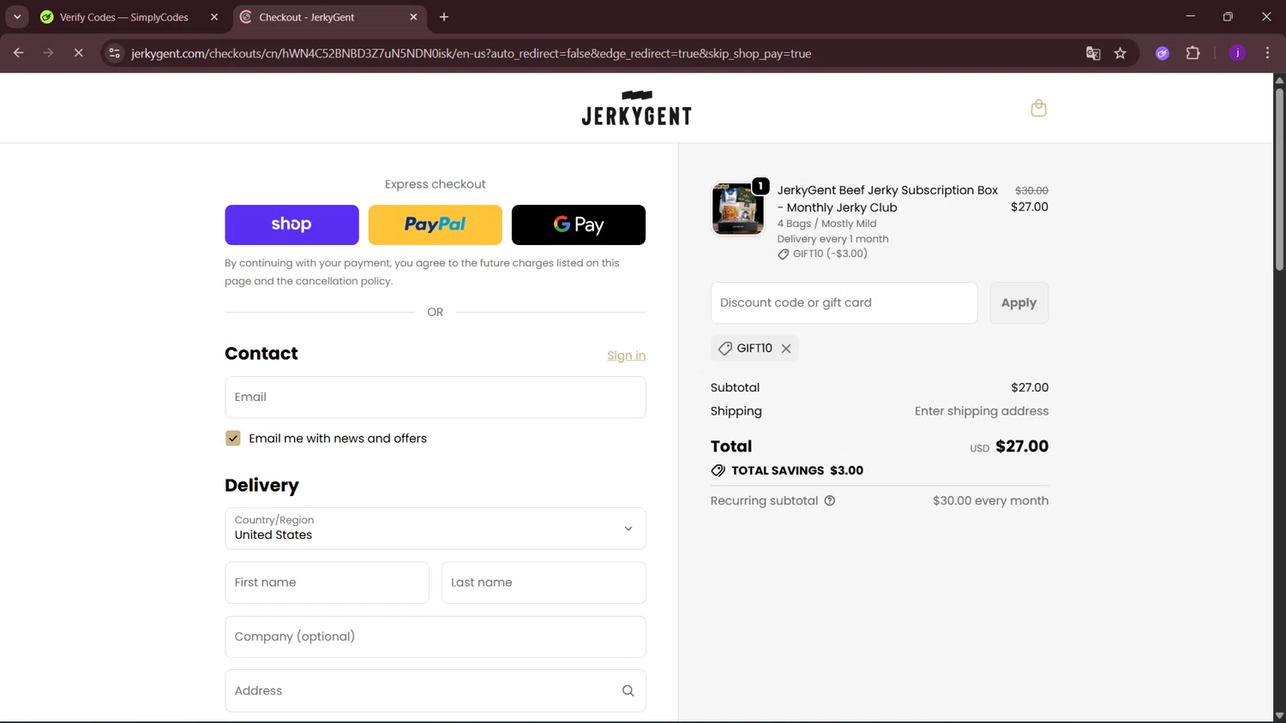Screen dimensions: 1286x723
Task: Focus the Discount code or gift card field
Action: click(x=844, y=303)
